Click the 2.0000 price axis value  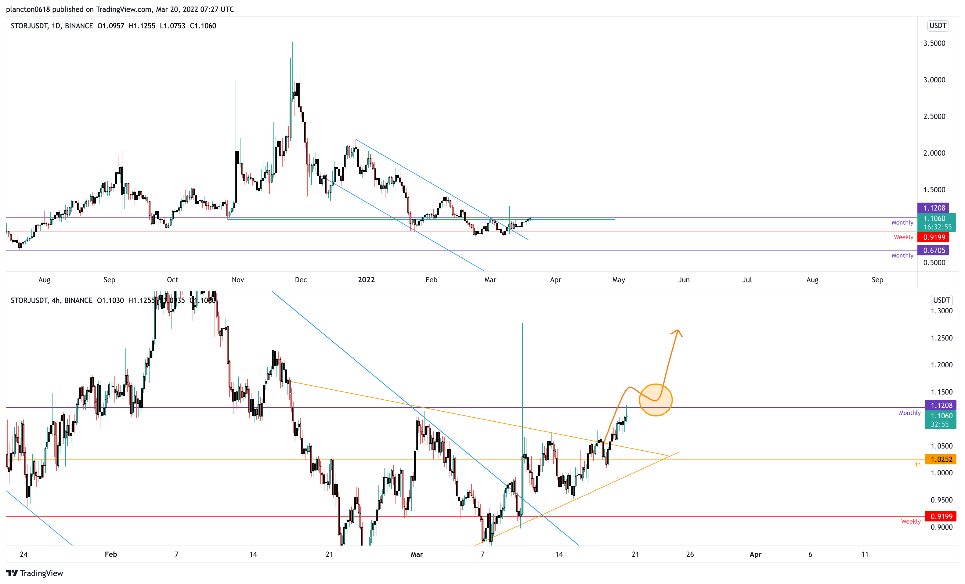934,153
